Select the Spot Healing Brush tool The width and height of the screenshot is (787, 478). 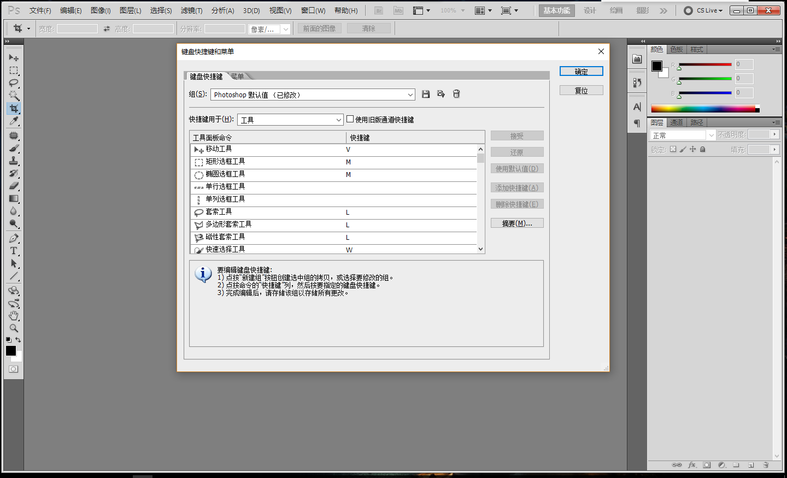pos(14,135)
